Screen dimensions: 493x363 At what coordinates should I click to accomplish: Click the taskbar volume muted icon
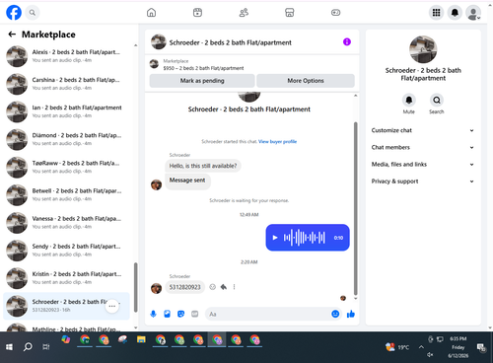point(430,355)
